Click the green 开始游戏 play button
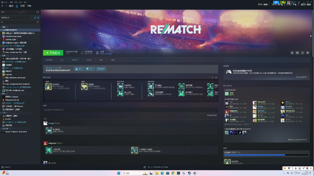 [53, 53]
